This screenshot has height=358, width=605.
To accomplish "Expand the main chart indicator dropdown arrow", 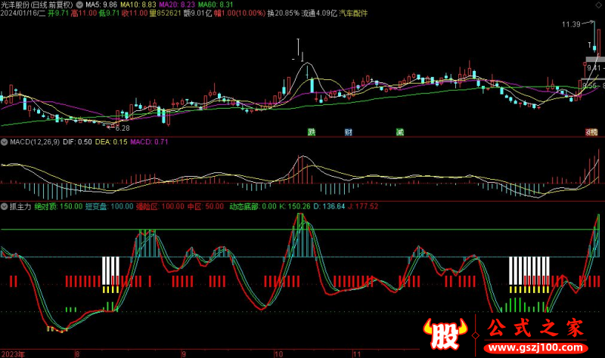I will (x=81, y=4).
